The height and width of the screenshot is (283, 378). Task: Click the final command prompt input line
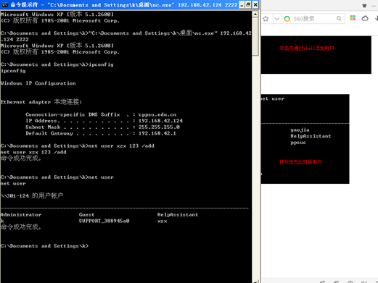tap(44, 246)
